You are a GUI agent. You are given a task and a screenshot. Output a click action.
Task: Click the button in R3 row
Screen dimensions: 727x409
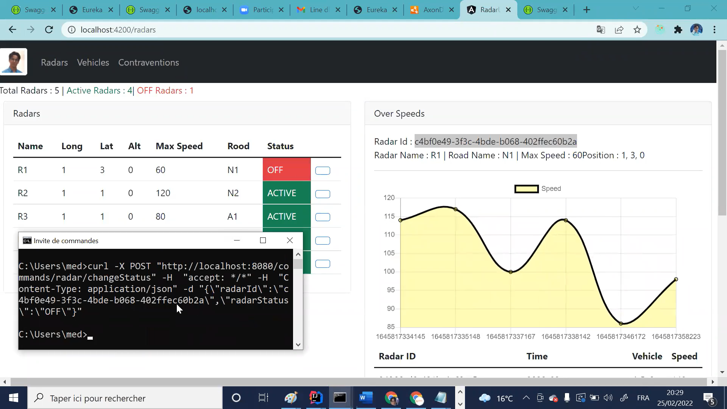pyautogui.click(x=323, y=217)
